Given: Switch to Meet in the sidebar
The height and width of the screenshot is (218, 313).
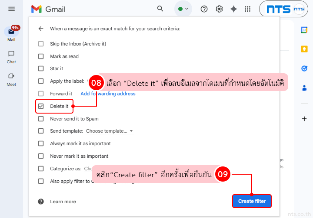Looking at the screenshot, I should pos(11,80).
